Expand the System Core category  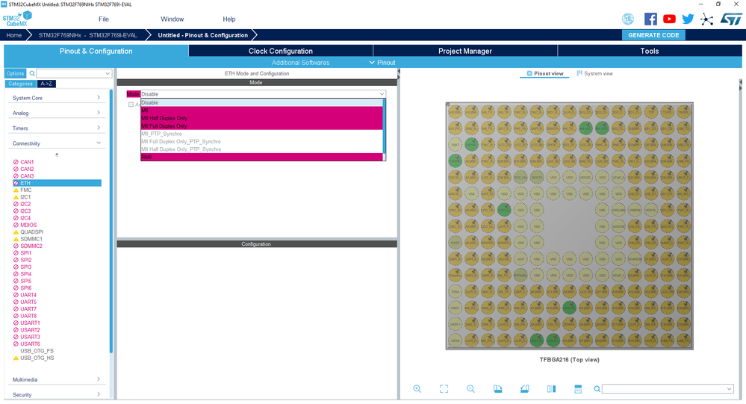tap(55, 98)
